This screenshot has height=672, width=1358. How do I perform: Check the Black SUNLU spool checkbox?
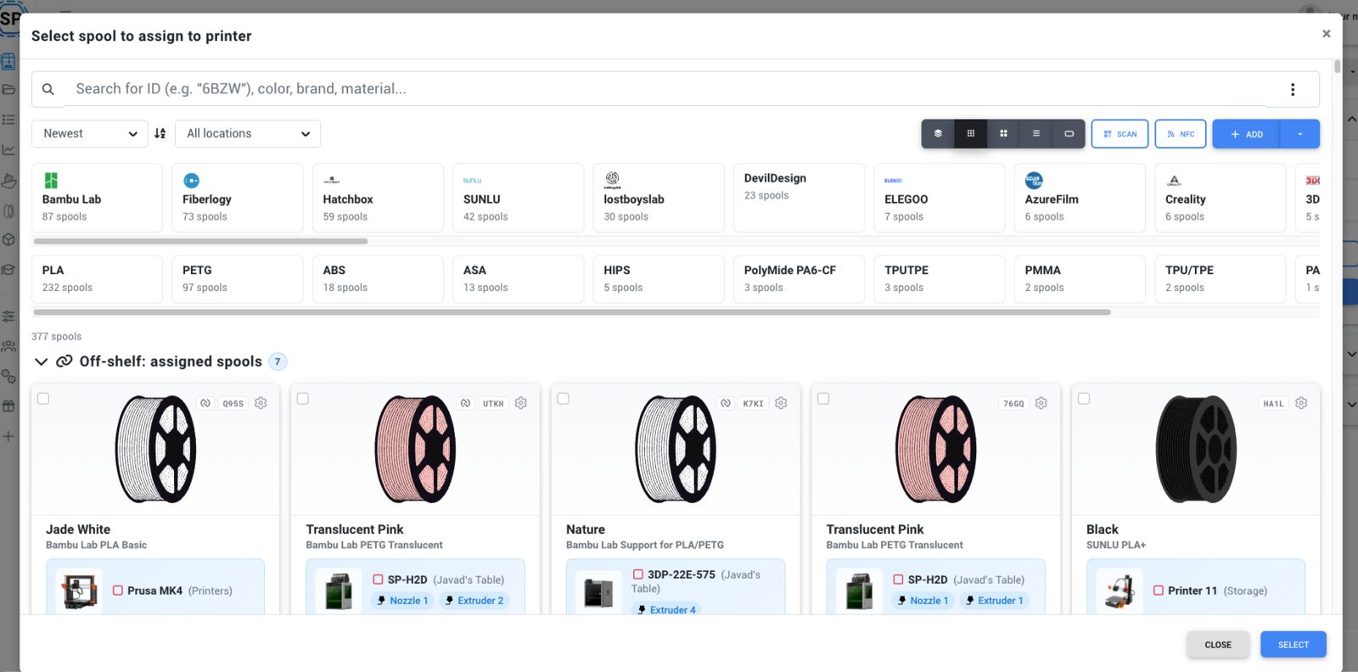click(1084, 399)
